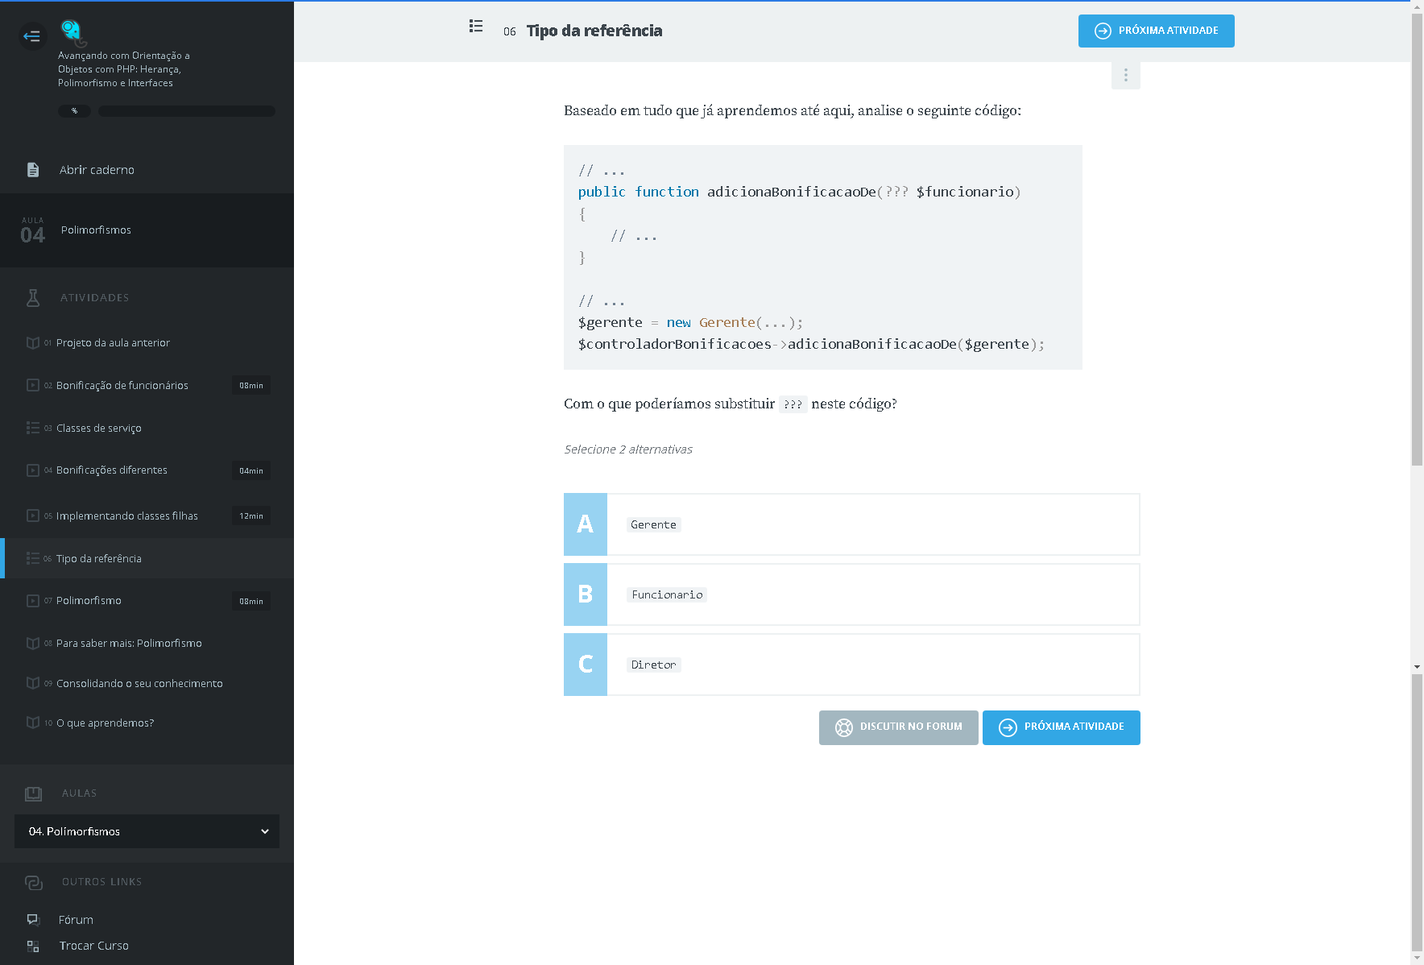Click Discutir no Forum button

pyautogui.click(x=898, y=727)
